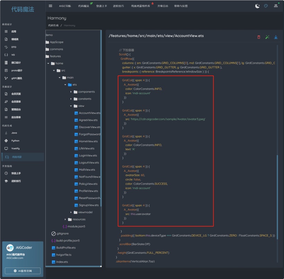The width and height of the screenshot is (284, 279).
Task: Expand the components folder
Action: pyautogui.click(x=71, y=92)
